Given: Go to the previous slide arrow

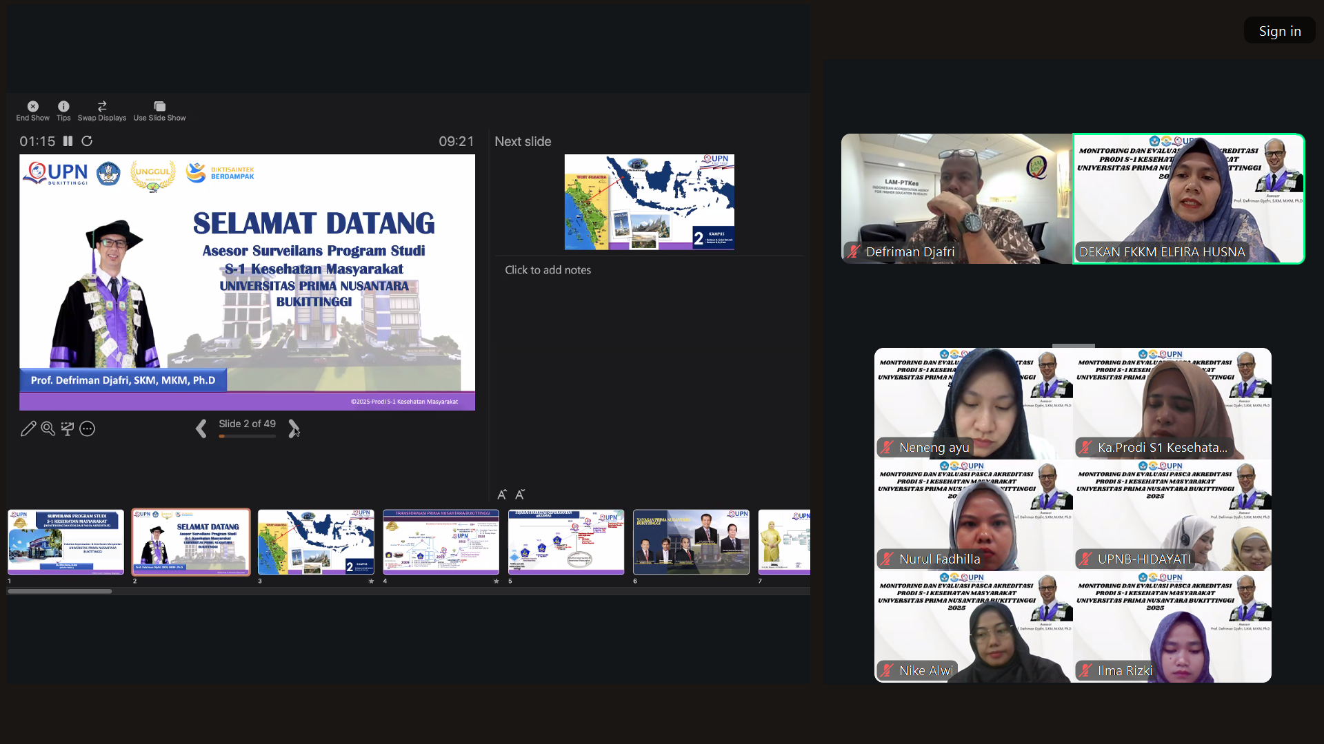Looking at the screenshot, I should click(201, 428).
